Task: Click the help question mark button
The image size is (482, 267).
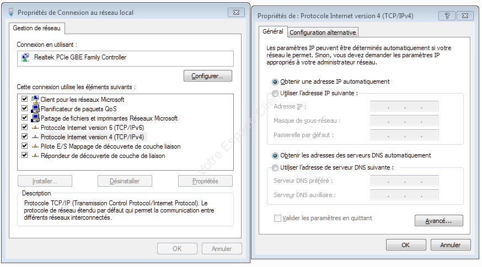Action: pyautogui.click(x=447, y=16)
